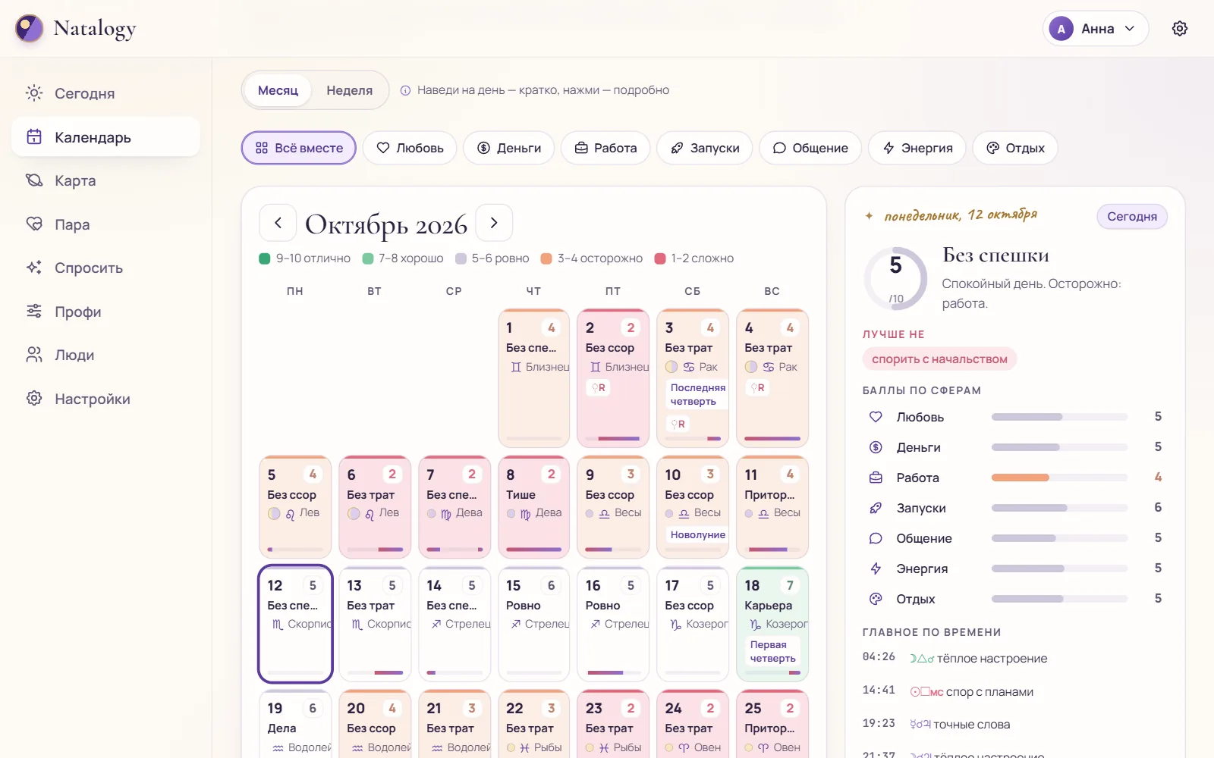Click the спорить с начальством tag
Viewport: 1214px width, 758px height.
tap(939, 359)
